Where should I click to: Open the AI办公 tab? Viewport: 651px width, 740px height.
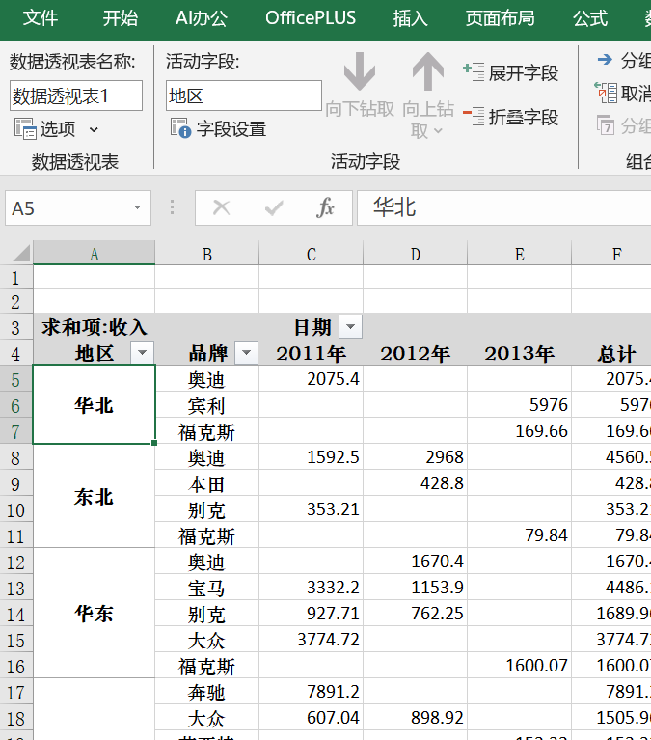tap(202, 18)
